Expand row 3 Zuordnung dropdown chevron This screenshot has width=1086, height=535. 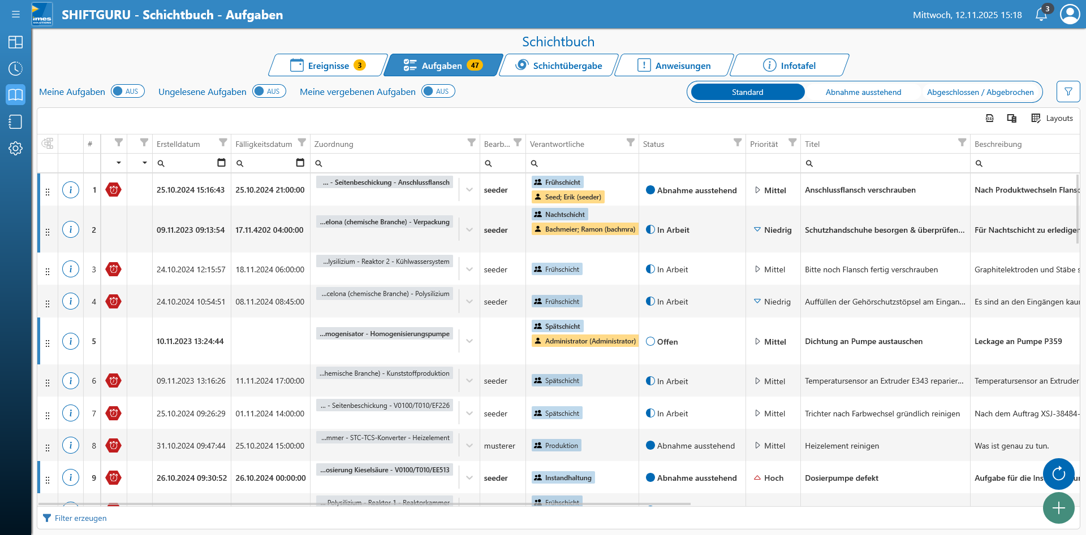coord(469,269)
